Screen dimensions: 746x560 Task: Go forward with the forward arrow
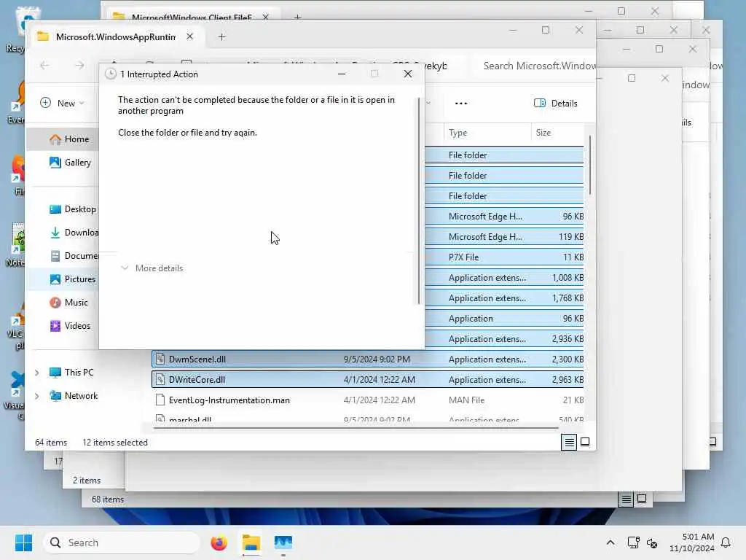click(79, 65)
